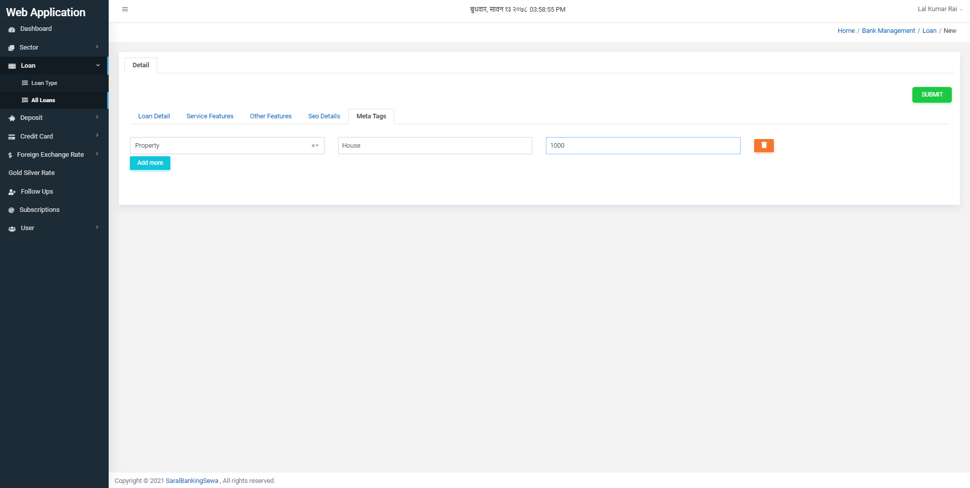Open Loan breadcrumb link

coord(929,31)
